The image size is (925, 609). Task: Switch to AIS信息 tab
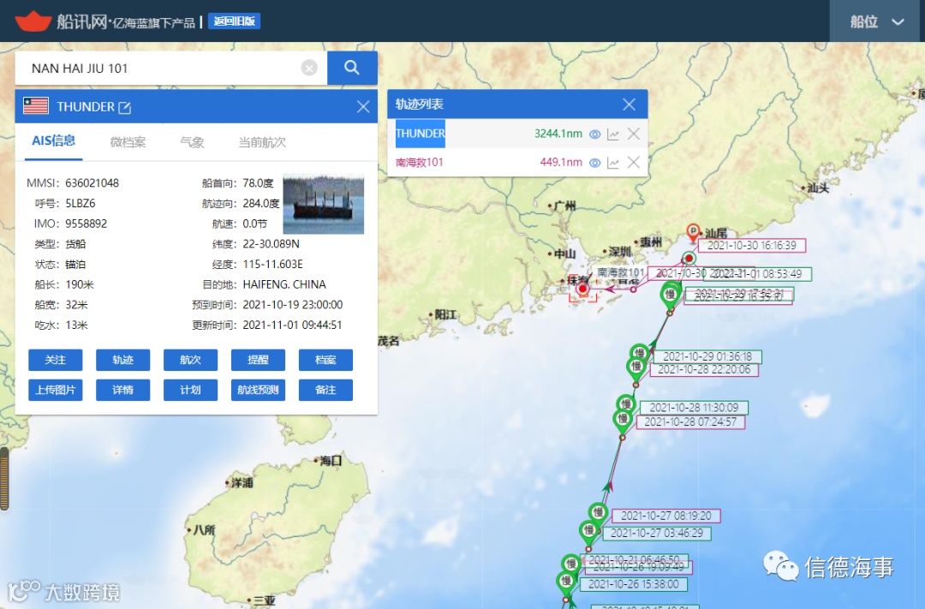53,141
